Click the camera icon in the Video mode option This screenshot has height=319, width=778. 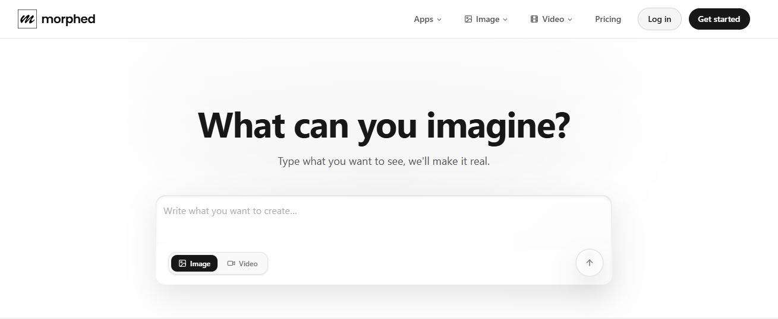231,263
